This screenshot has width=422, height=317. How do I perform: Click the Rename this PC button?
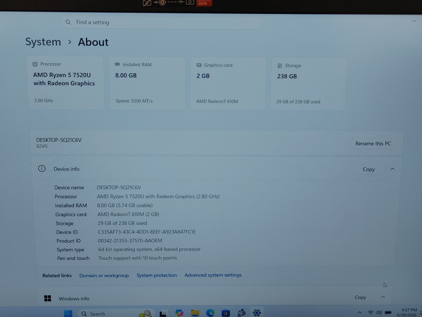coord(373,144)
